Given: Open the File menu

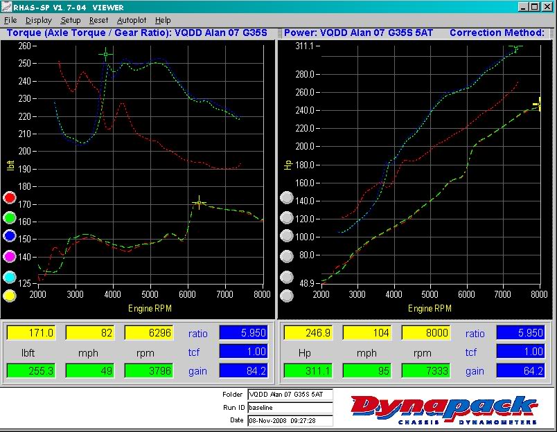Looking at the screenshot, I should point(10,20).
